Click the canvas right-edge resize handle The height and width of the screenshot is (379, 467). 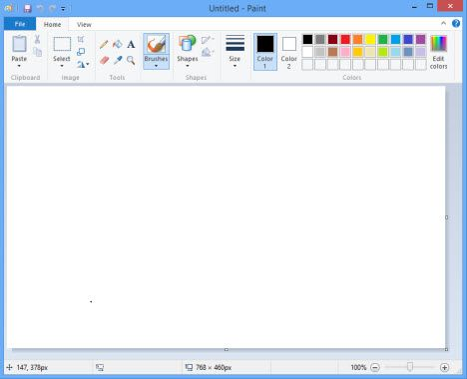click(x=446, y=217)
